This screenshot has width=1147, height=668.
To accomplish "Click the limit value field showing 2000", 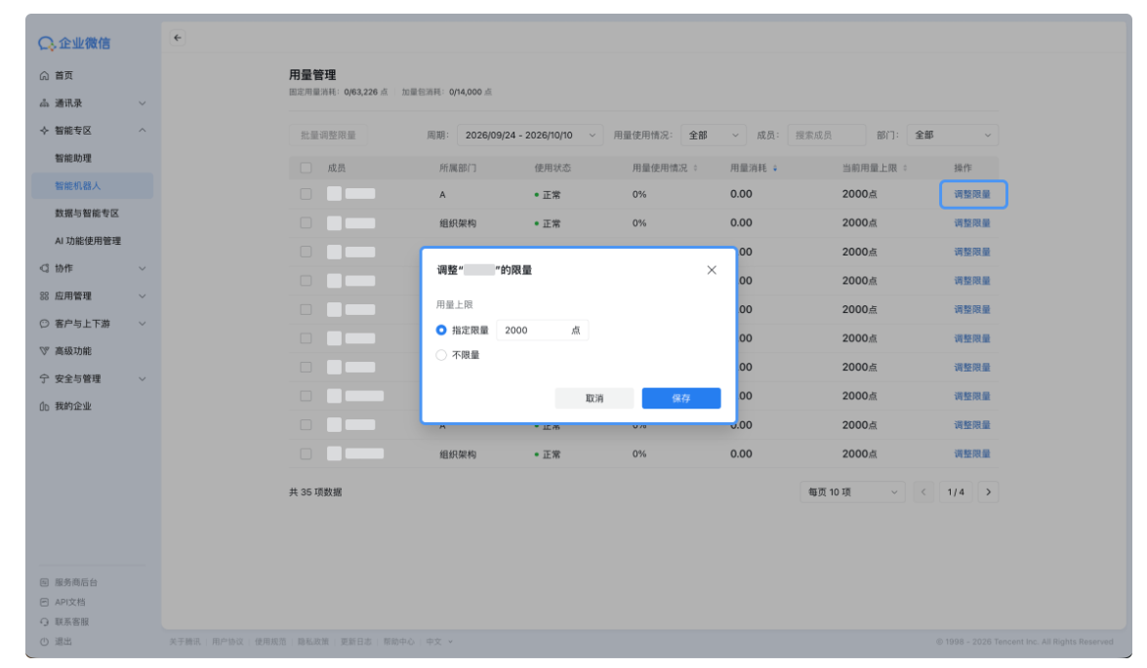I will point(542,331).
